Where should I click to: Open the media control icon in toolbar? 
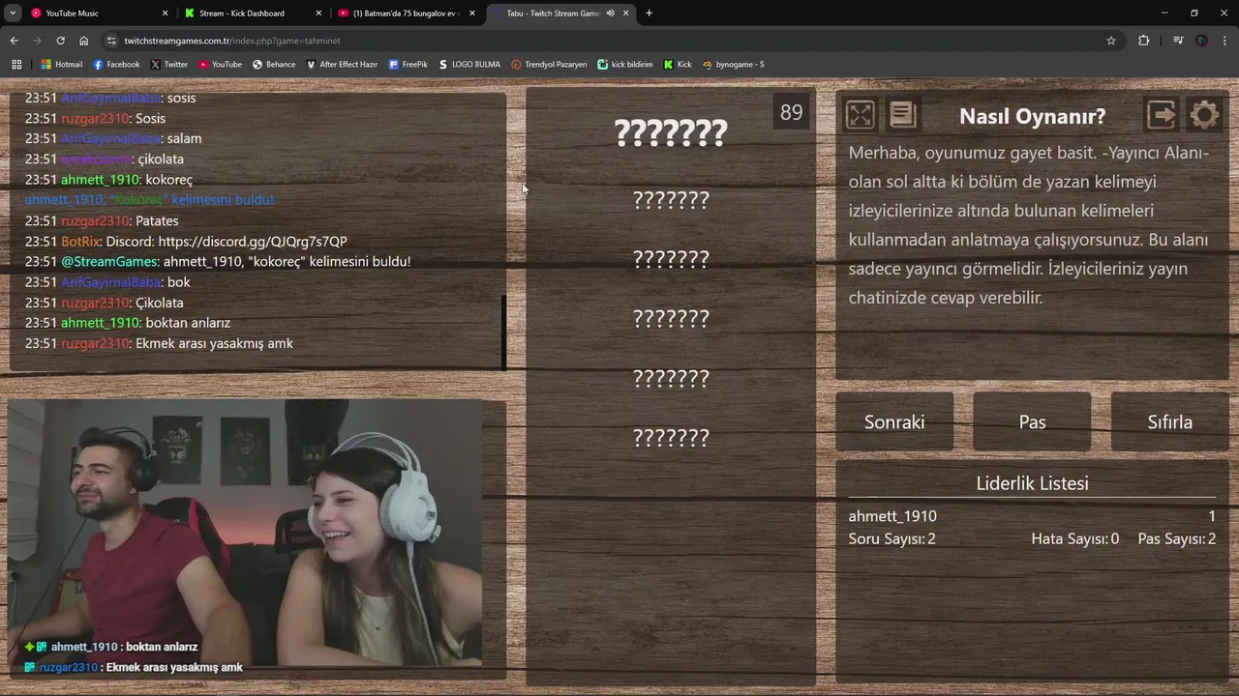1178,41
